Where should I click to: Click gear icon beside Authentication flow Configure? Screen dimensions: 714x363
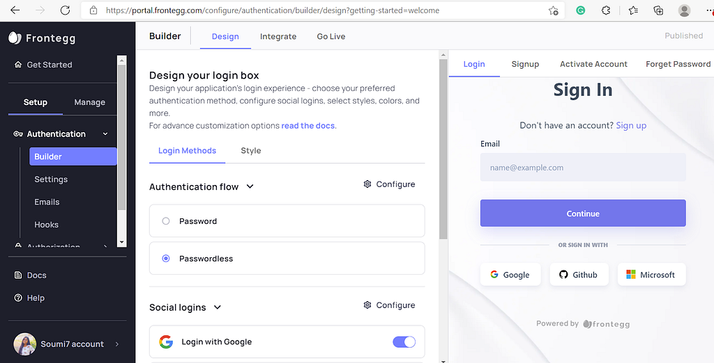[367, 184]
